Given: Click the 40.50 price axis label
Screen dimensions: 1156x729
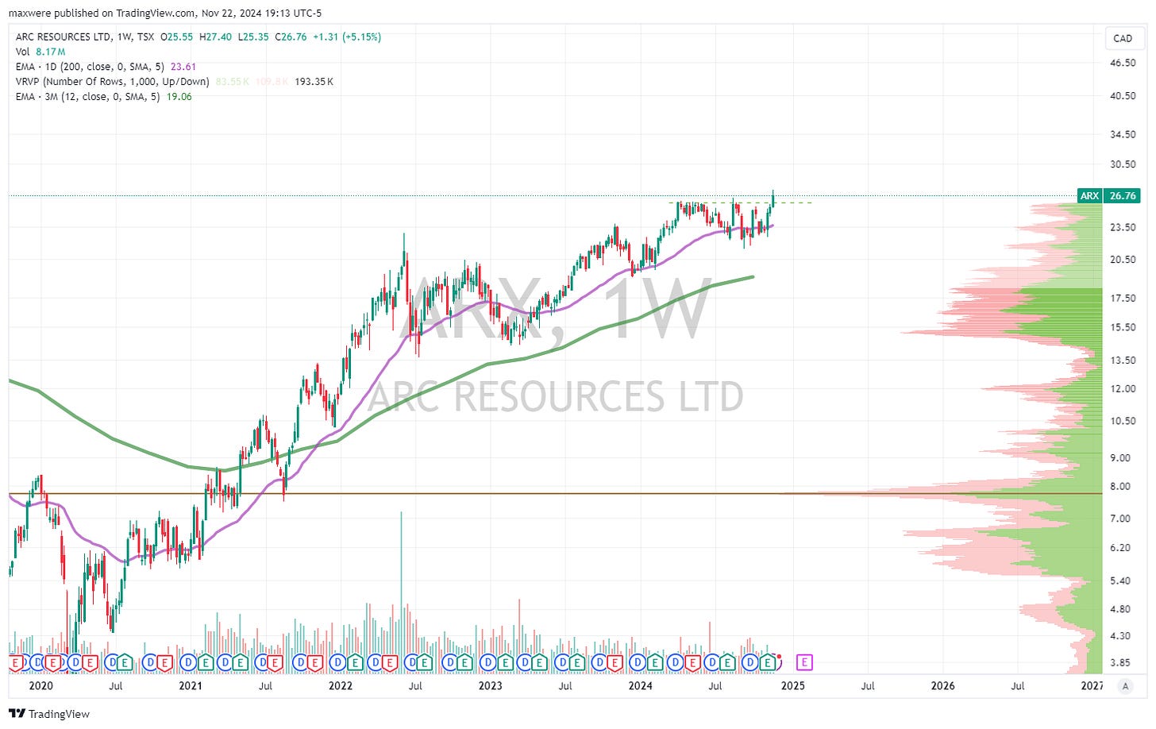Looking at the screenshot, I should click(x=1123, y=96).
